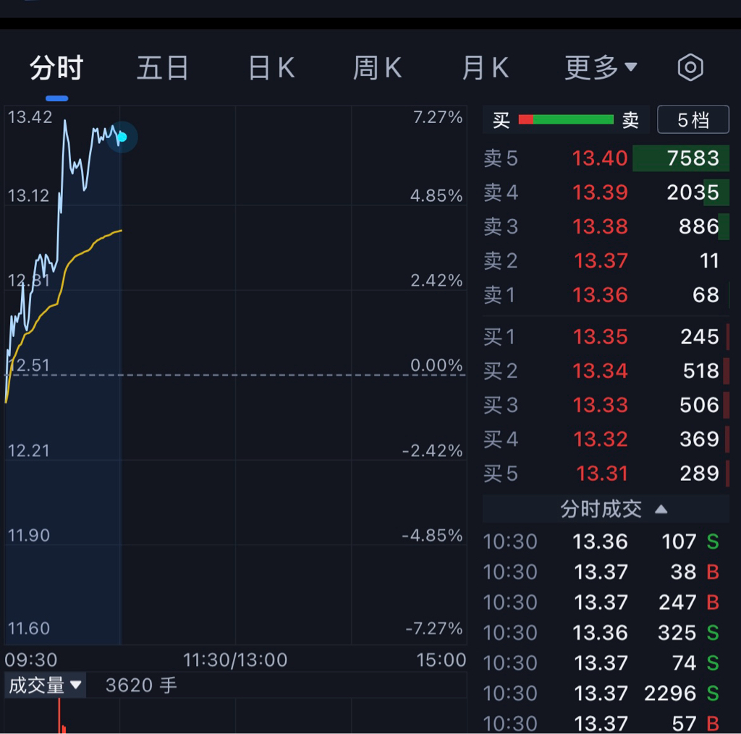
Task: Select the 周K chart tab
Action: point(377,69)
